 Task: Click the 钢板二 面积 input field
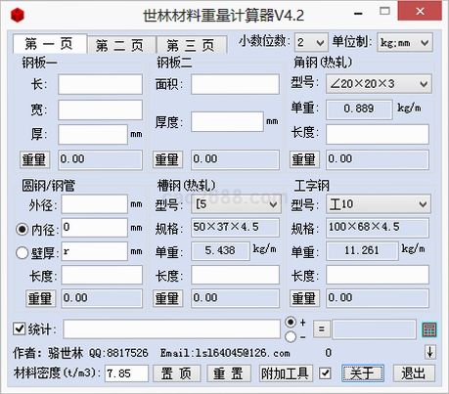(235, 84)
